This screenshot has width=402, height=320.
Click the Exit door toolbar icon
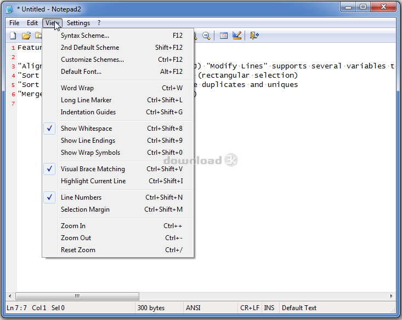[x=254, y=36]
